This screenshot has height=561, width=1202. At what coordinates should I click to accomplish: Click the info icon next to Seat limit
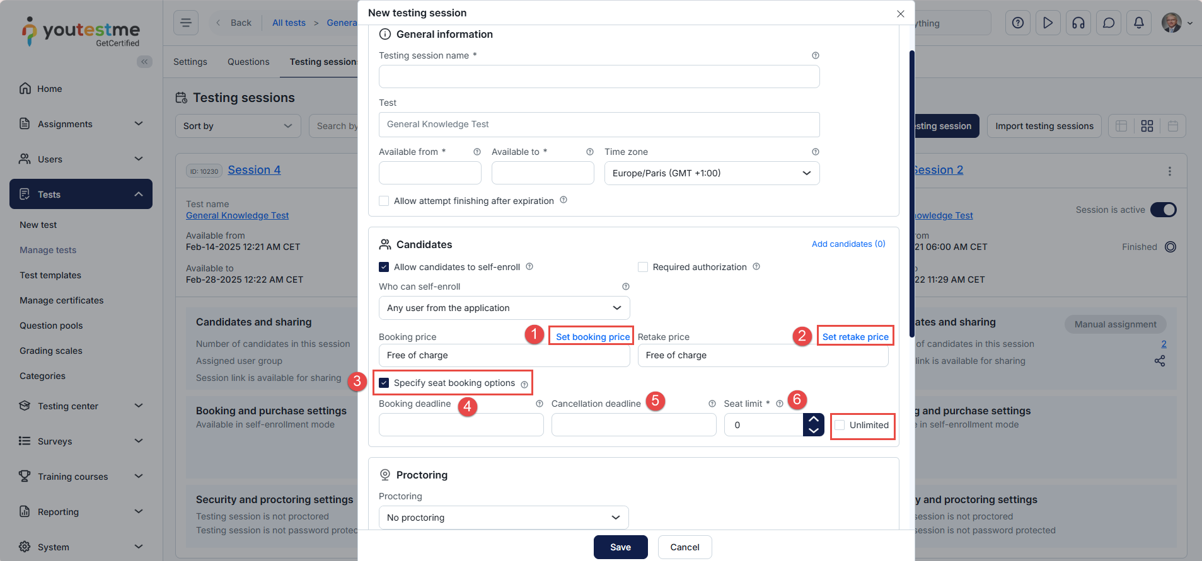780,404
